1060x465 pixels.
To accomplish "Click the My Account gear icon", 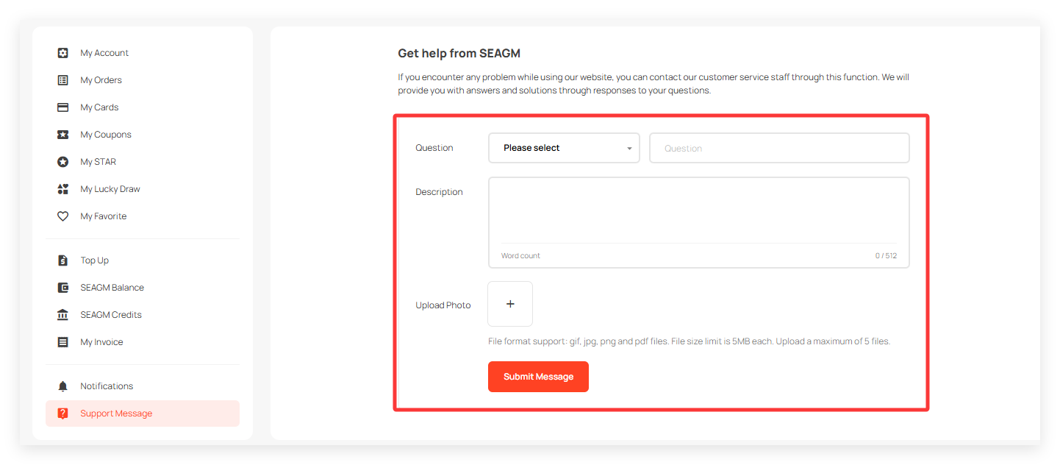I will point(63,53).
